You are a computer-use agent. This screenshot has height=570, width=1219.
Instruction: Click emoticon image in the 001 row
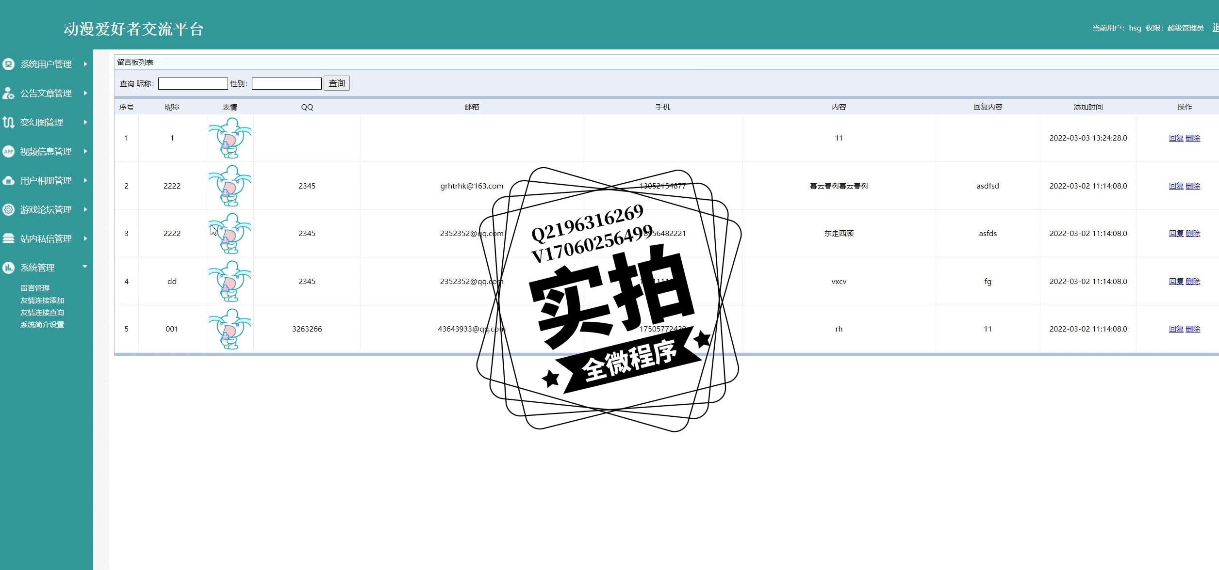point(230,329)
